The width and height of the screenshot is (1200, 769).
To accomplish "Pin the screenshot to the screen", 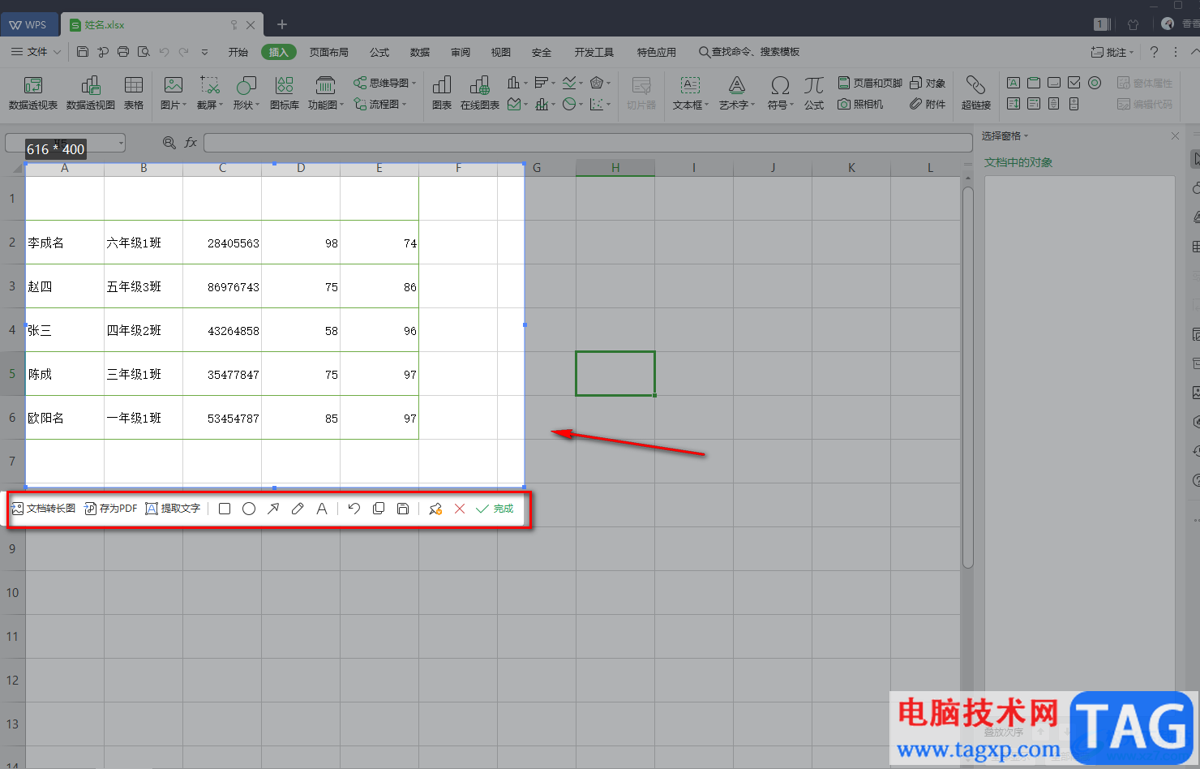I will coord(435,509).
